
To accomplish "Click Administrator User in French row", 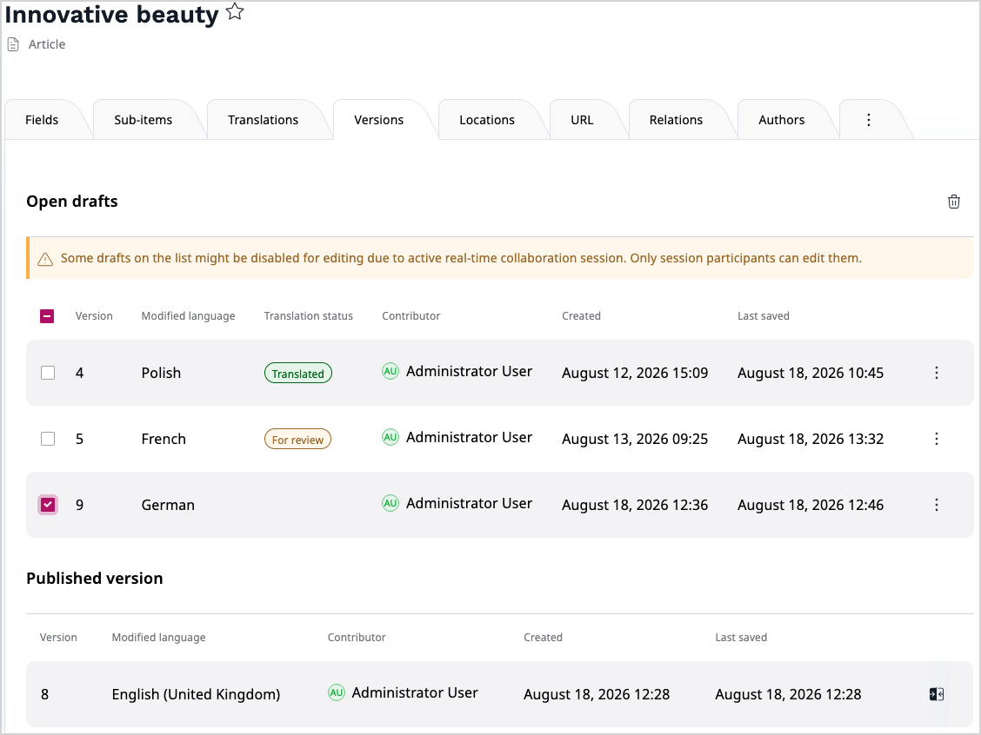I will [470, 438].
